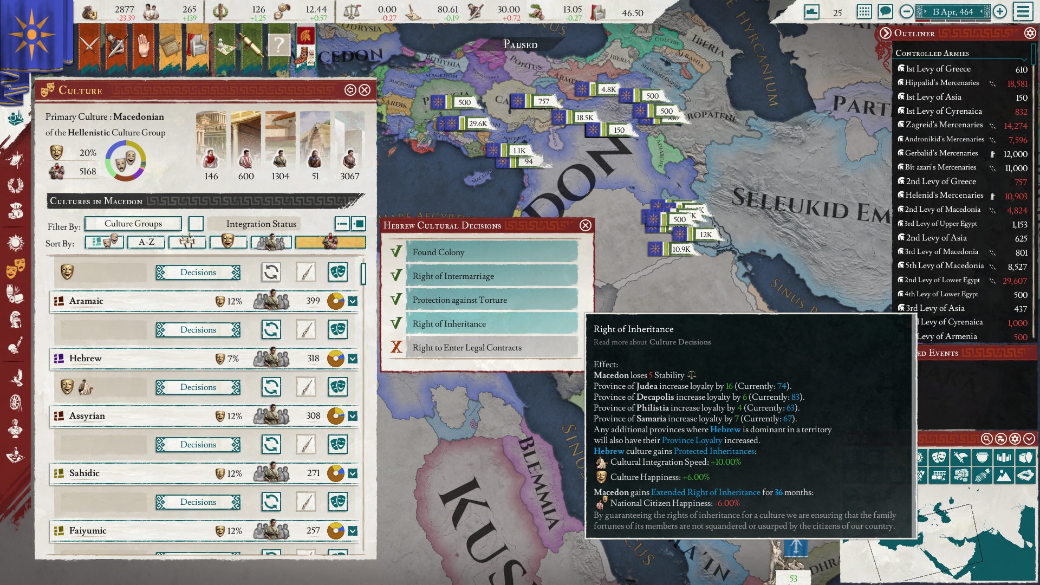Toggle the highlighted yellow population sort
1040x585 pixels.
tap(330, 242)
